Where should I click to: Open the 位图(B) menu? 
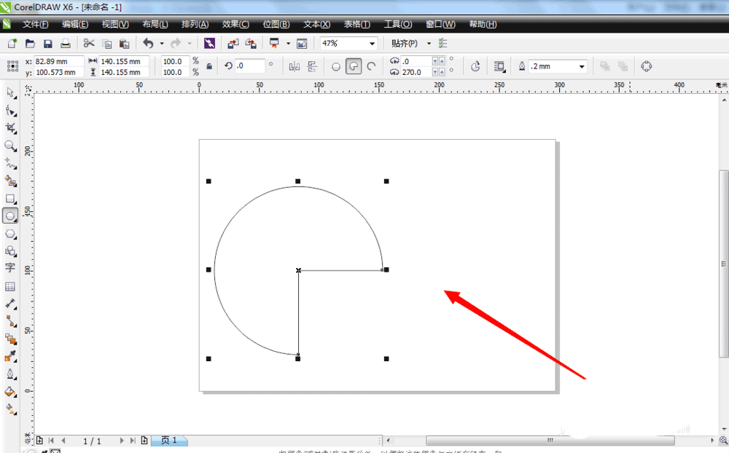click(x=276, y=24)
